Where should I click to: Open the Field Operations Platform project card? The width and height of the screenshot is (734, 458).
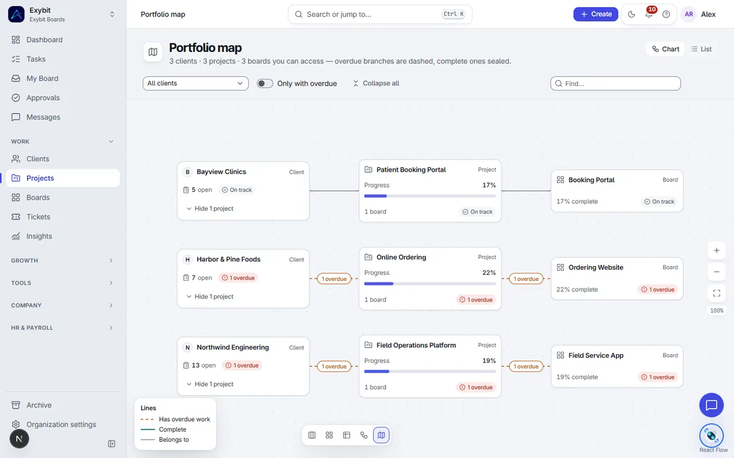pos(430,366)
